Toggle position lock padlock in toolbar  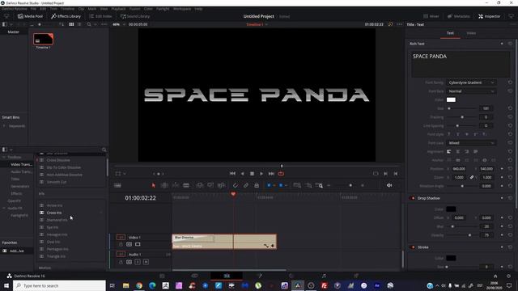pyautogui.click(x=257, y=185)
